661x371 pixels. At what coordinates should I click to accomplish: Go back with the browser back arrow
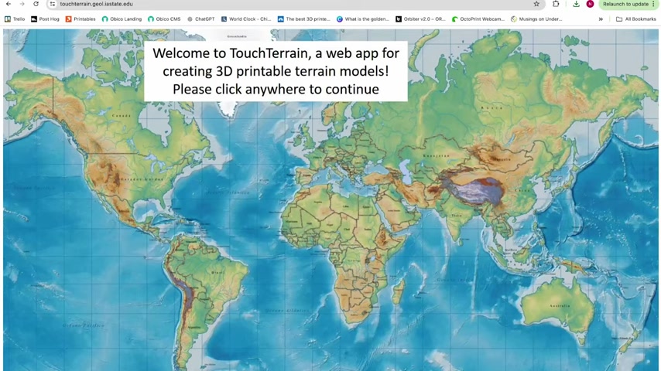coord(9,4)
